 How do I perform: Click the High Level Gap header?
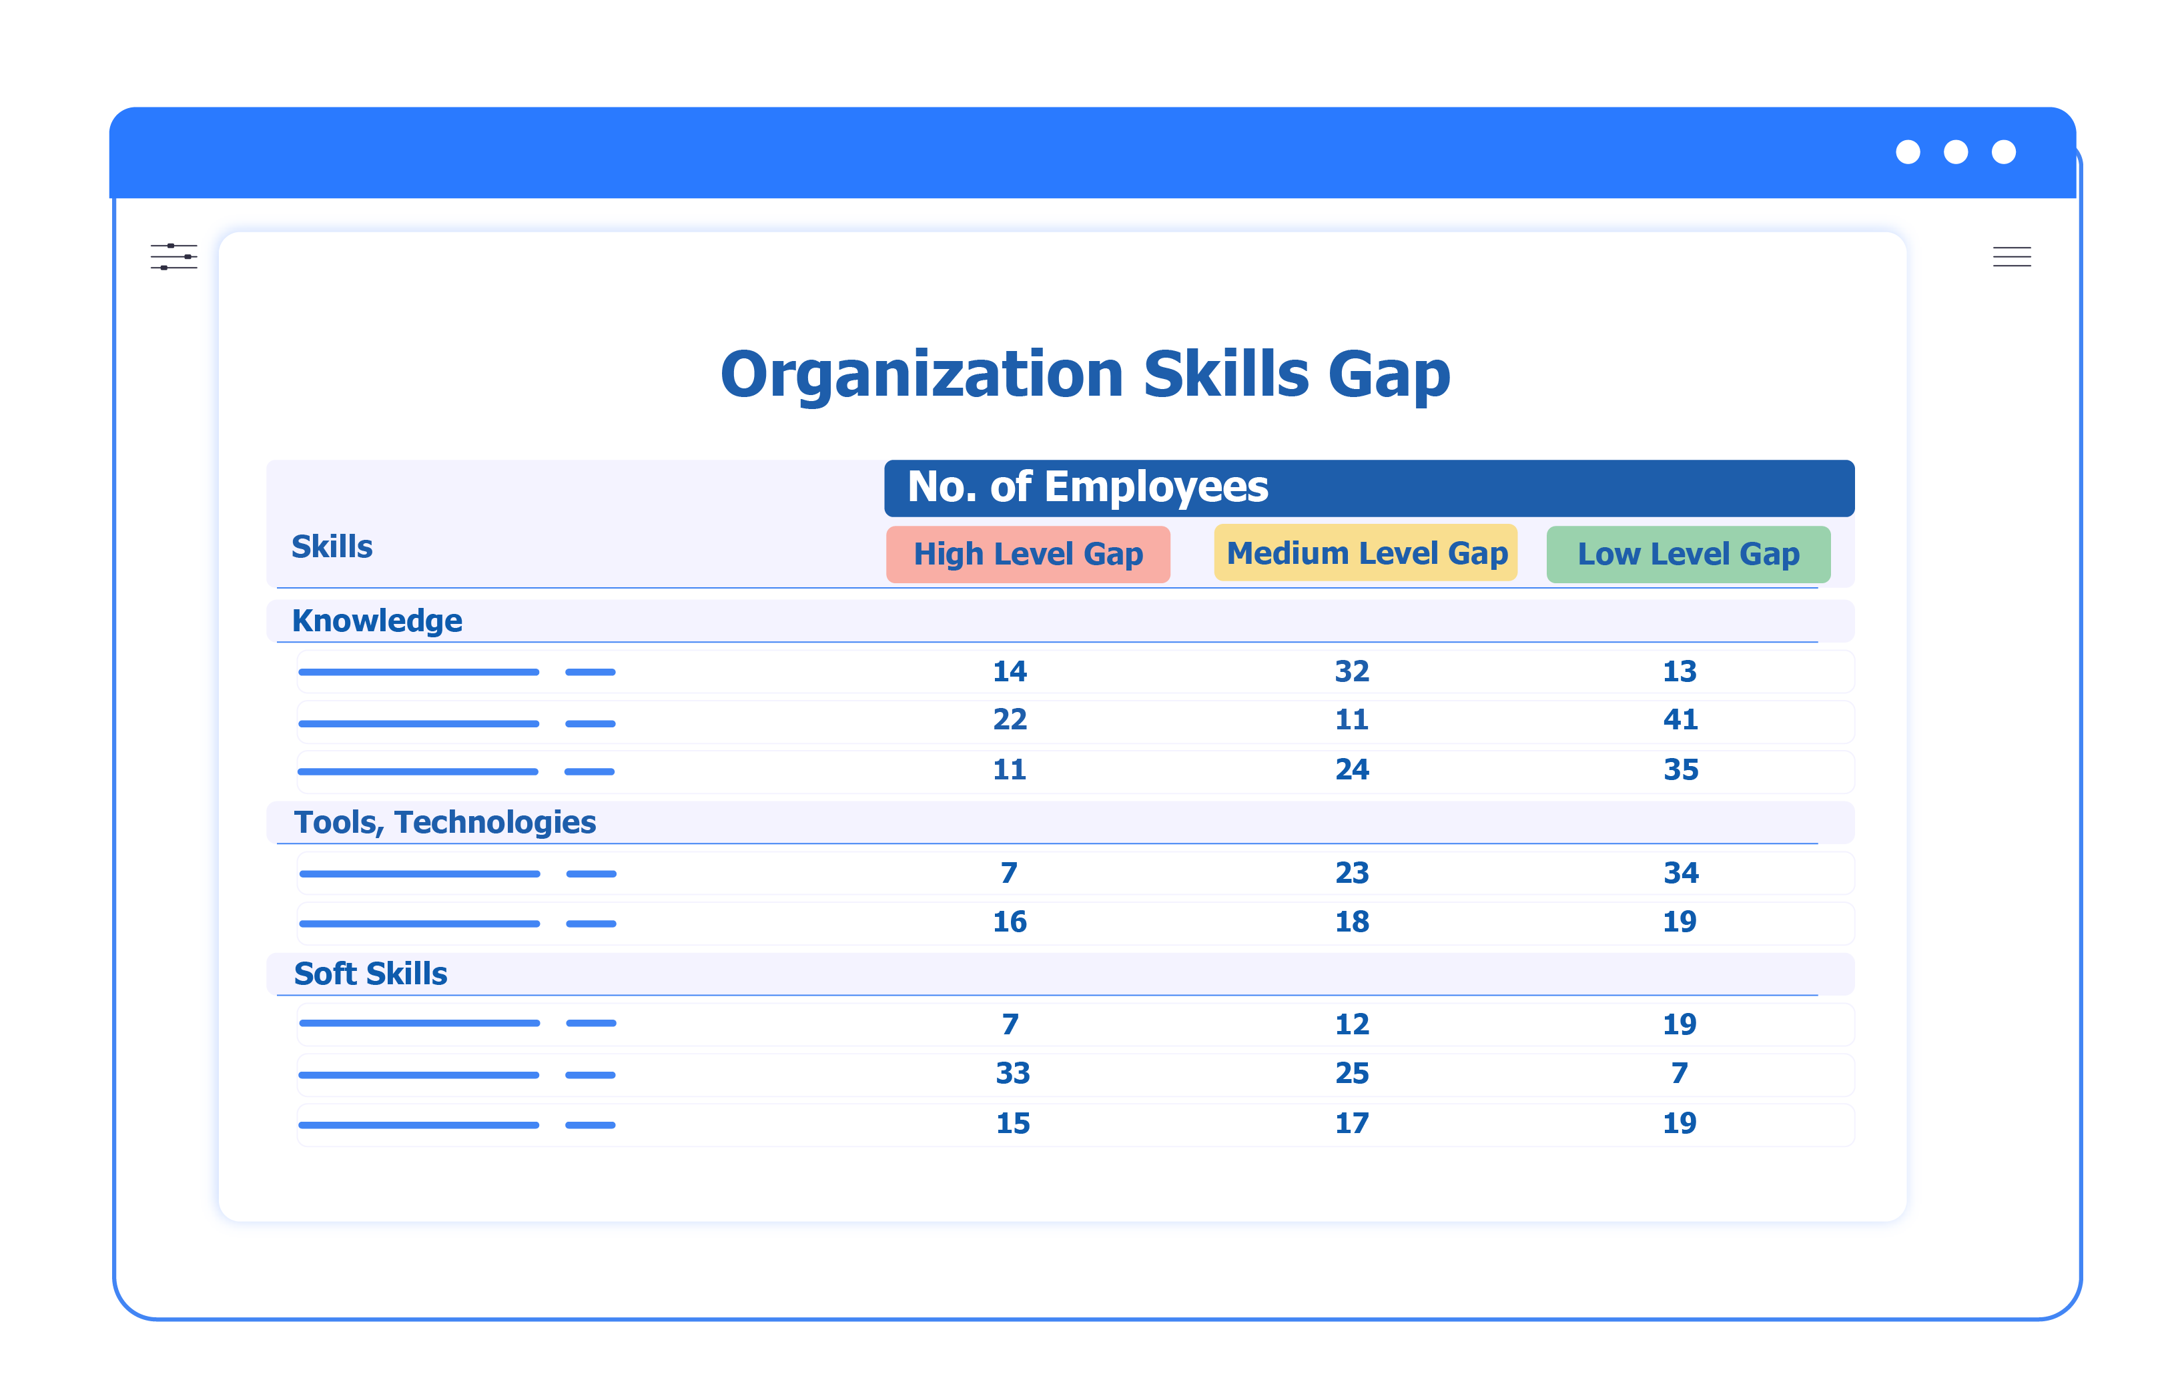click(1027, 554)
